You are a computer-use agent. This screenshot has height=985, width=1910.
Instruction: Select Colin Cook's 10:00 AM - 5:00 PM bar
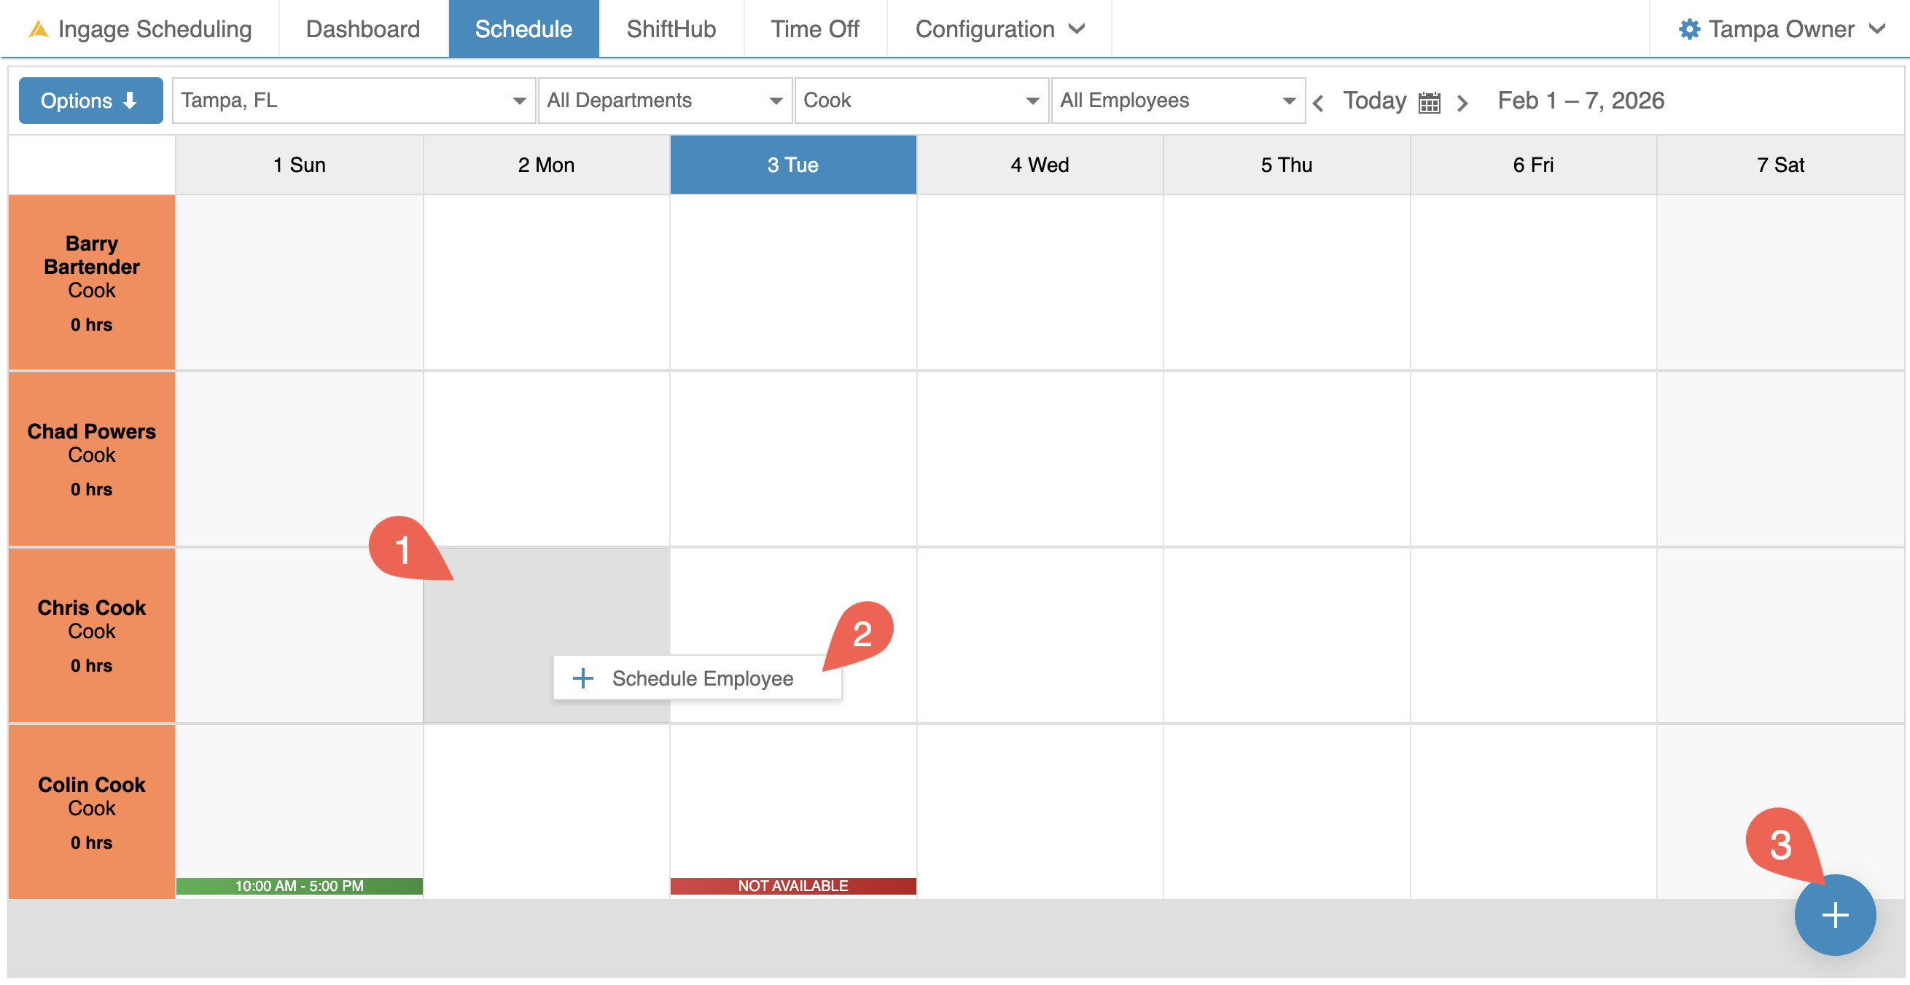tap(299, 885)
